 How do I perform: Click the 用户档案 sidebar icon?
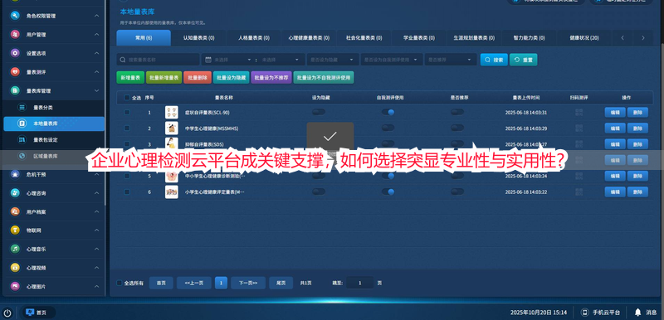[15, 211]
